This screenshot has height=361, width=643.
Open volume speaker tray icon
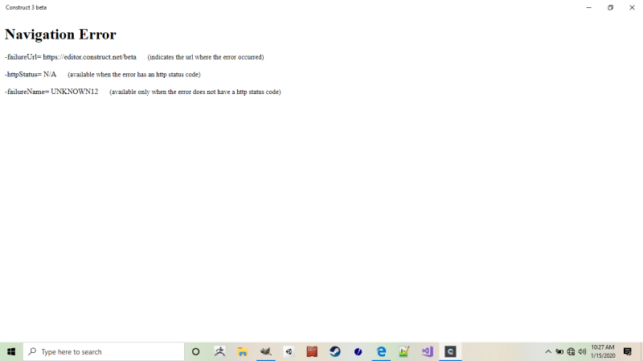pos(582,351)
